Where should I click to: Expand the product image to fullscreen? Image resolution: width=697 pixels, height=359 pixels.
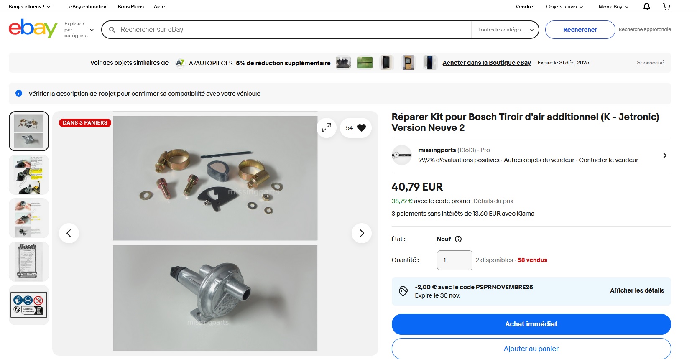pos(327,128)
